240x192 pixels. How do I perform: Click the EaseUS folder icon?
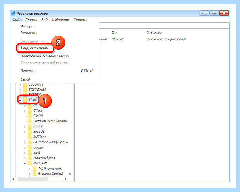[30, 132]
